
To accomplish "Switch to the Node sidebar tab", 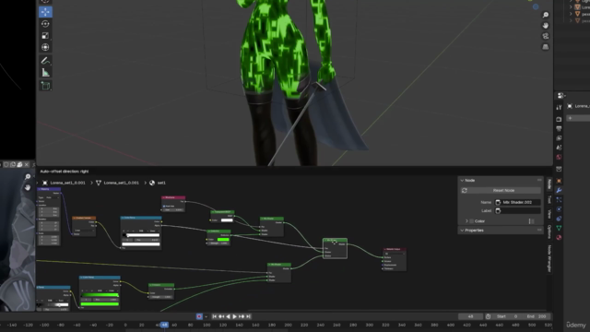I will [549, 184].
